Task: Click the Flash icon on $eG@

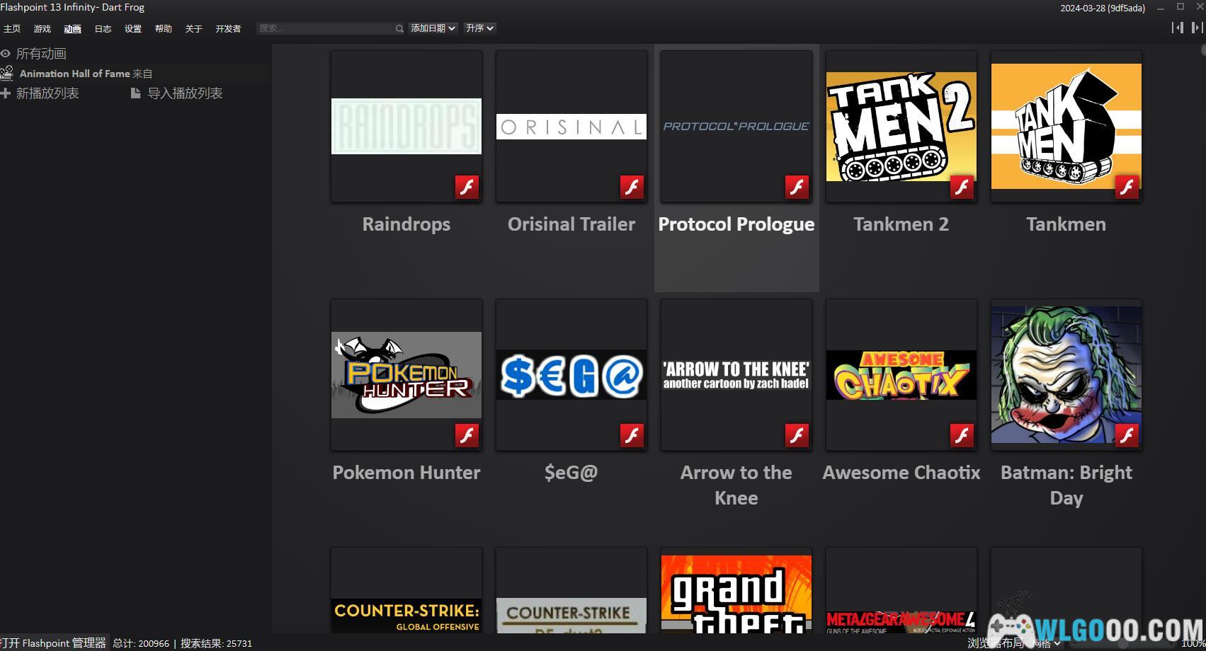Action: pos(632,435)
